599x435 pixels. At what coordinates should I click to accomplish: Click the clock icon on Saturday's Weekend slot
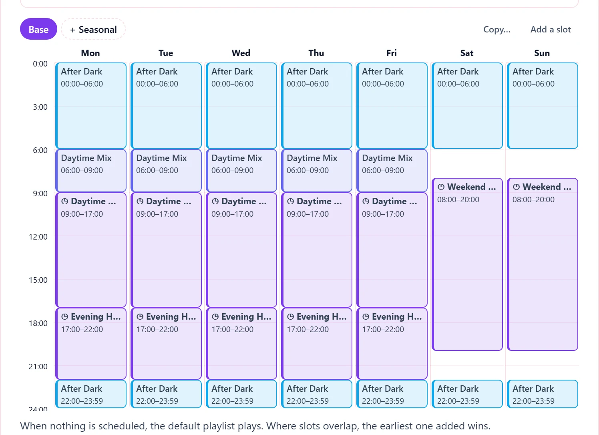(441, 187)
